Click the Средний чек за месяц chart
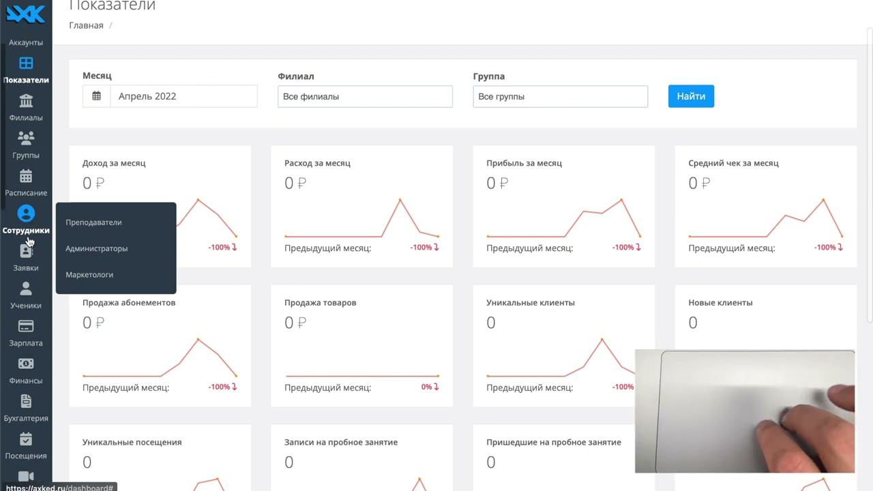This screenshot has width=873, height=491. pos(765,218)
